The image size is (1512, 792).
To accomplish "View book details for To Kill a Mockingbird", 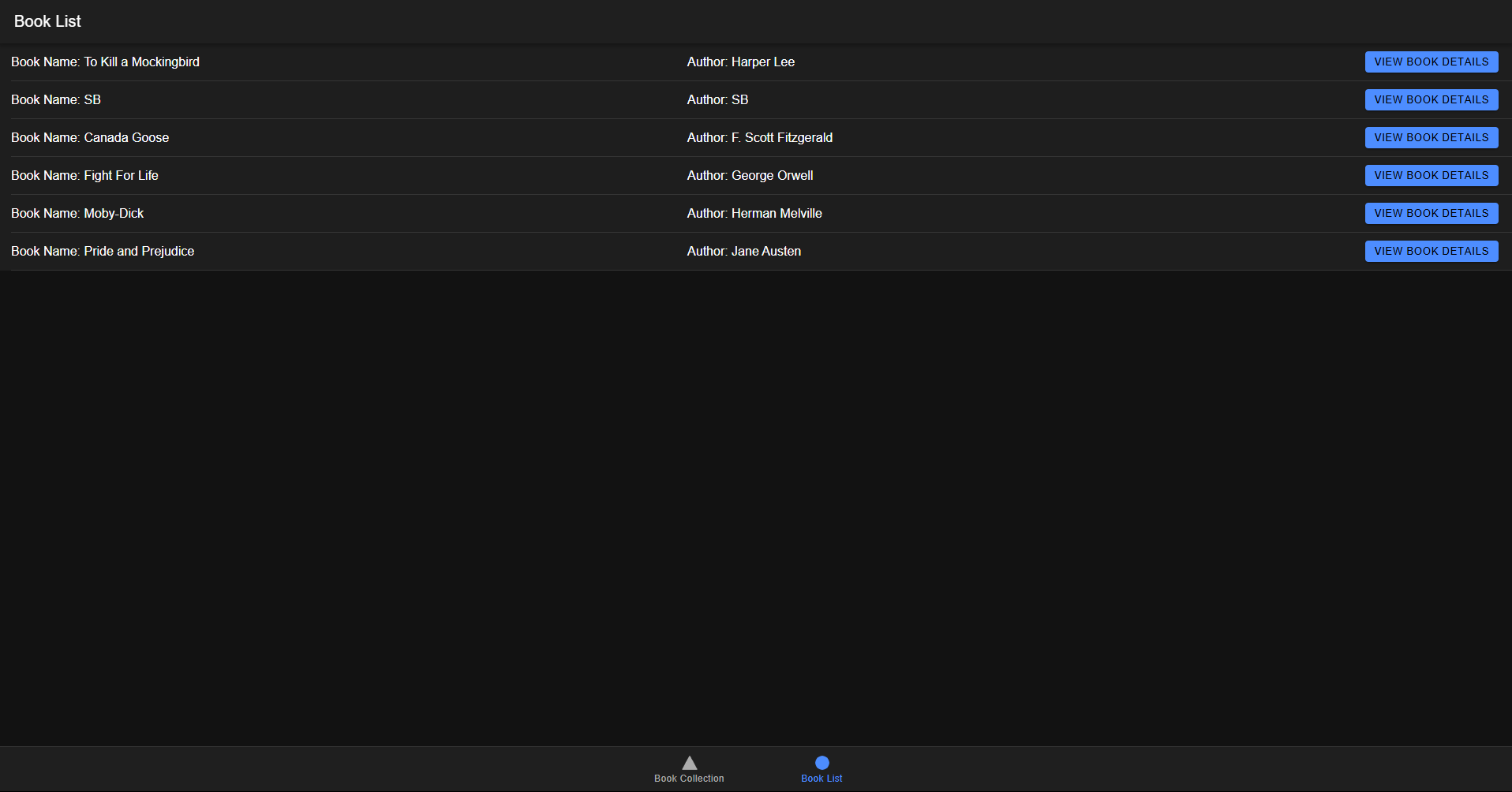I will 1431,62.
